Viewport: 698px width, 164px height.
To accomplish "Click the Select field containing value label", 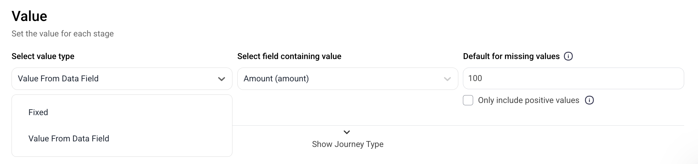I will pos(289,56).
